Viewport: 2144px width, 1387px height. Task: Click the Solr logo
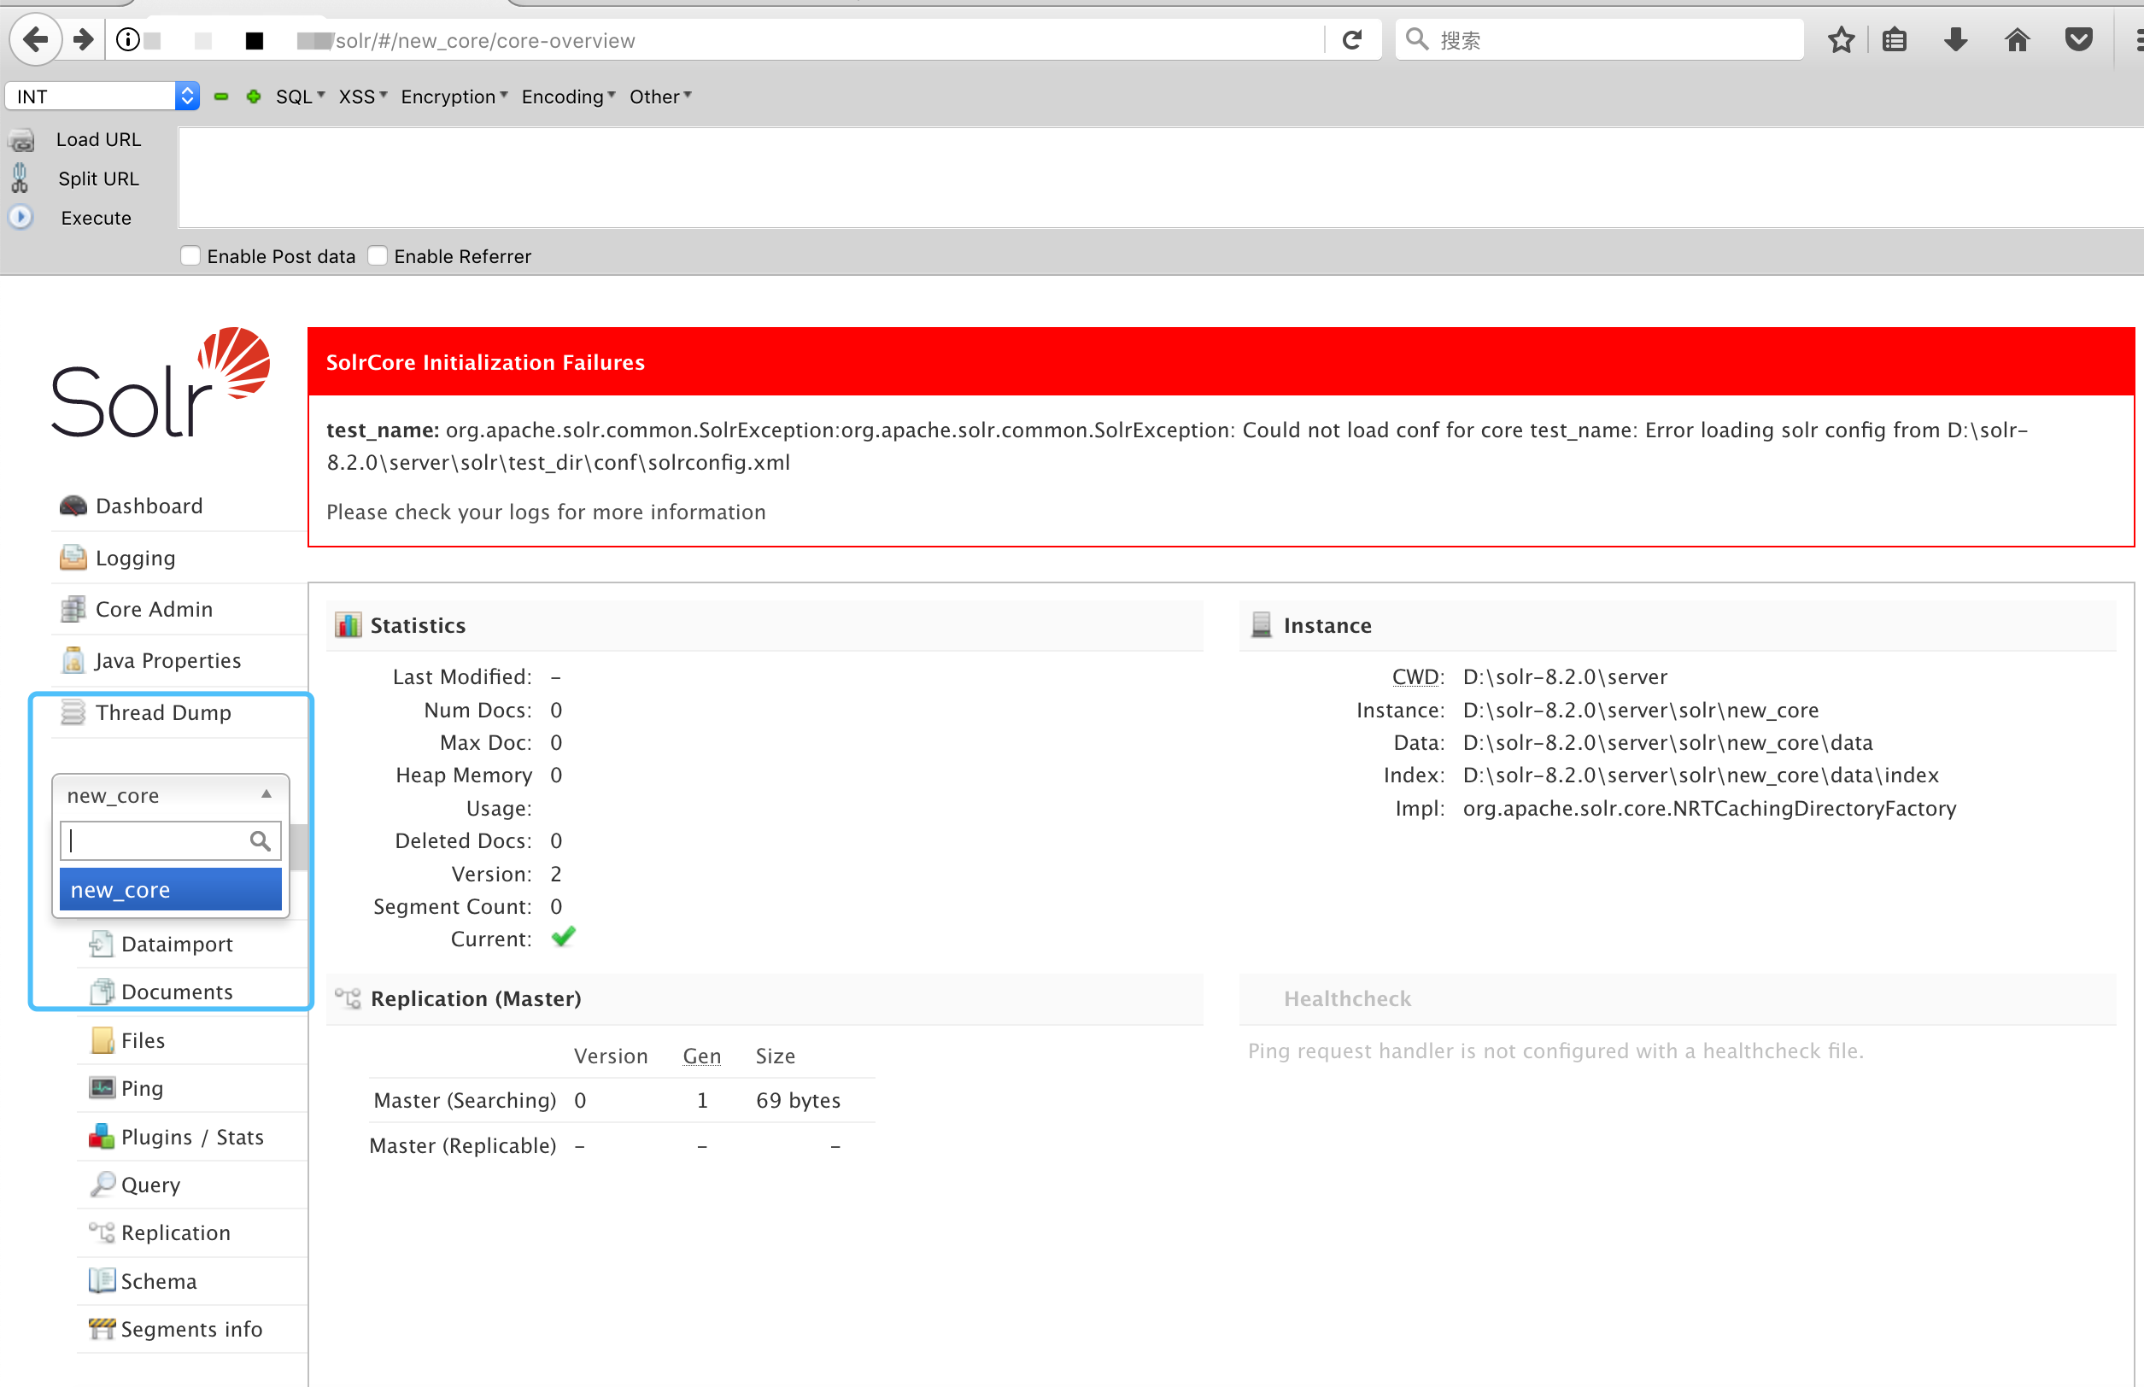pos(161,383)
